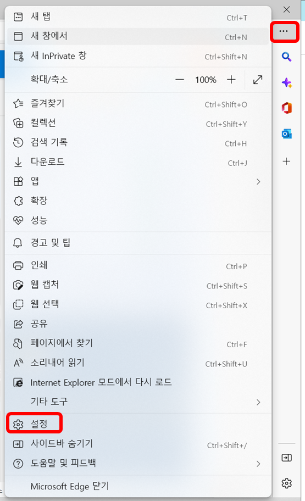Select 성능 menu entry
305x501 pixels.
point(138,220)
